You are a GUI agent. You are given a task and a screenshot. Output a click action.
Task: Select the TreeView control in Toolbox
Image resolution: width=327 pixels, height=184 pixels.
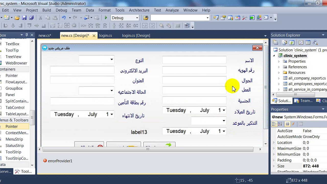(13, 57)
